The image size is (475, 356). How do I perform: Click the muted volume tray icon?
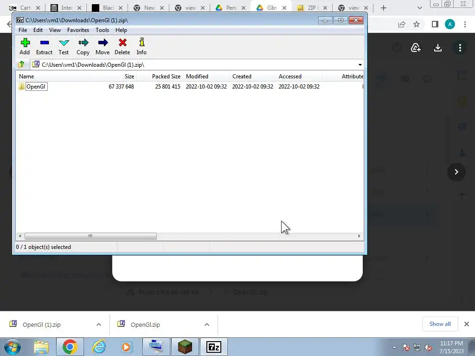[x=428, y=348]
